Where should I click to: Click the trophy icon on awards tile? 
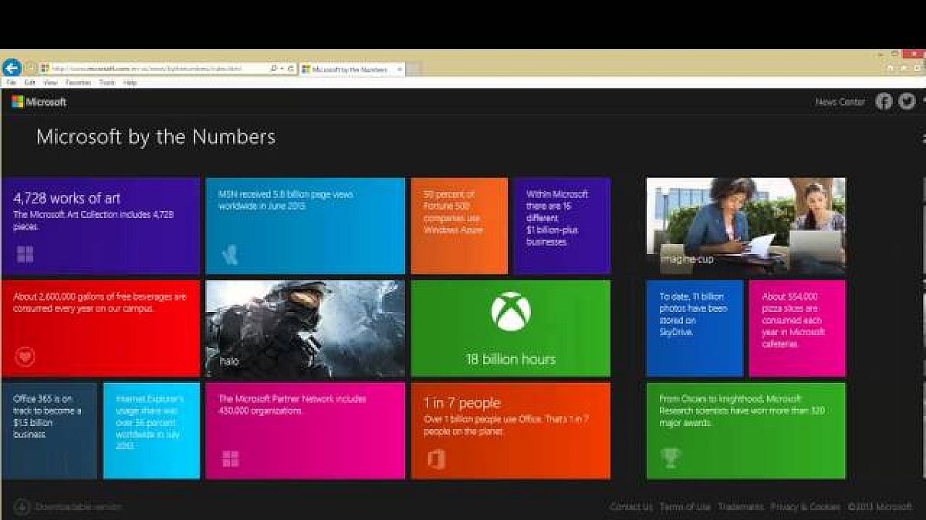click(x=671, y=458)
